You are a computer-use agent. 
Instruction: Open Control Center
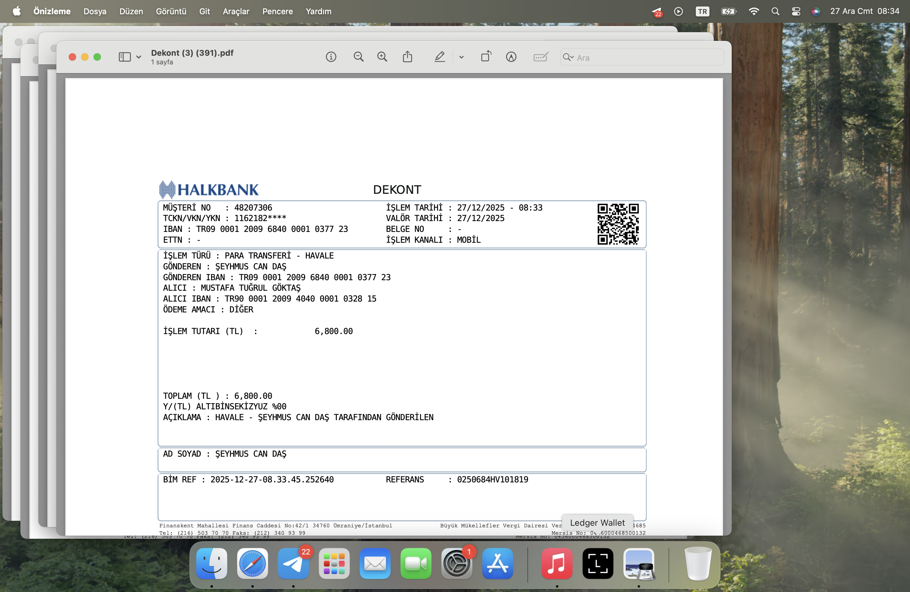tap(796, 11)
